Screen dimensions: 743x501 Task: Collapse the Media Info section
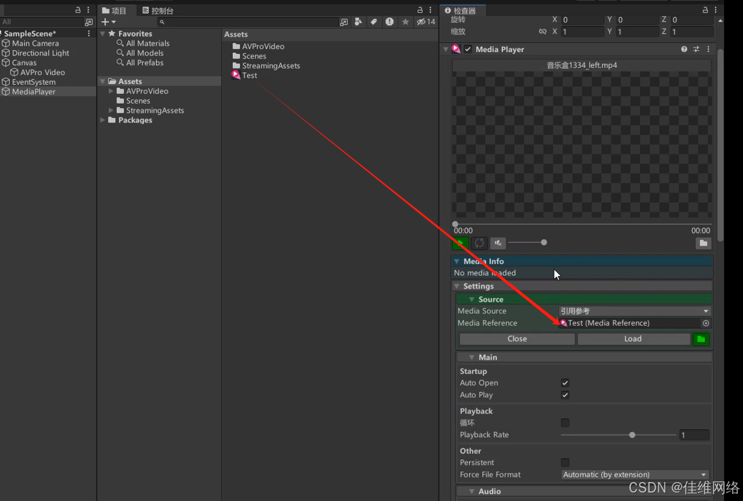[457, 261]
